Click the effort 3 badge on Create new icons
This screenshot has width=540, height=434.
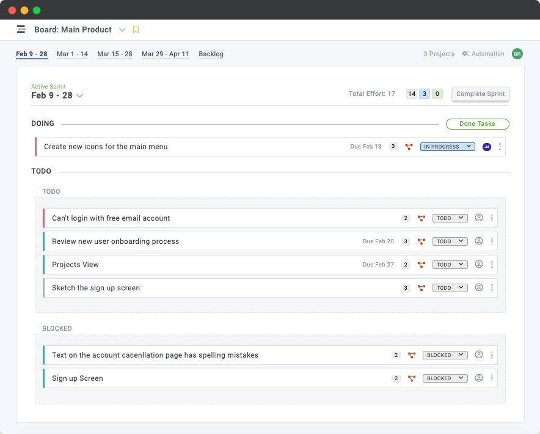393,146
